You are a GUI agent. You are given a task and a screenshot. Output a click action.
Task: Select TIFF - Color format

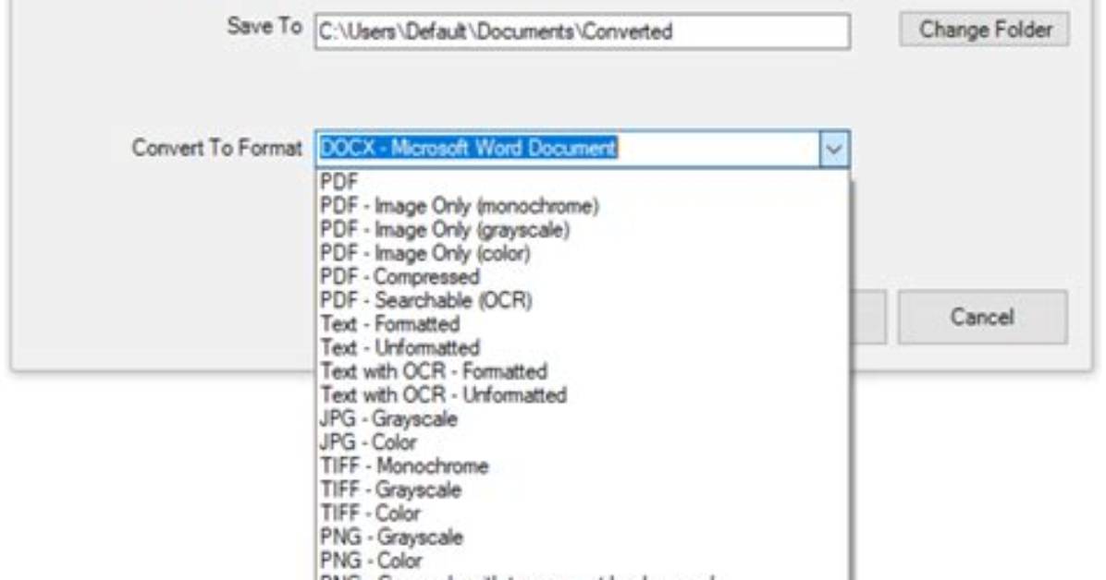pyautogui.click(x=583, y=514)
